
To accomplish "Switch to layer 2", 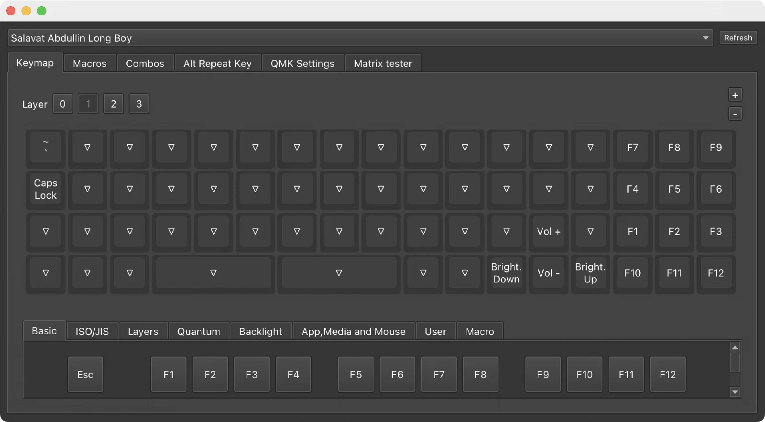I will [x=114, y=104].
